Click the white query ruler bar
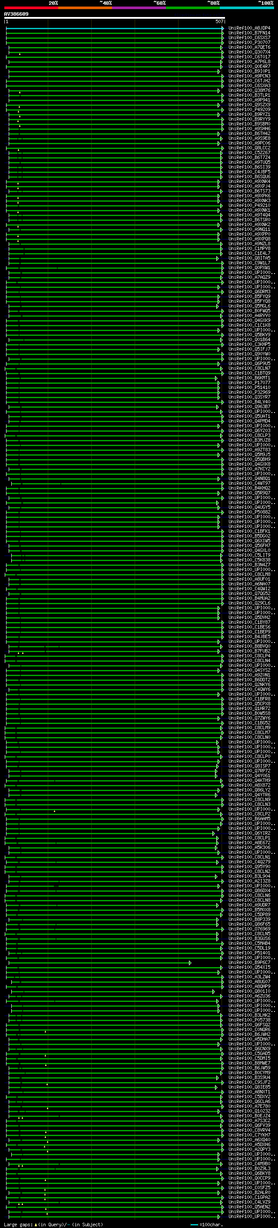 pyautogui.click(x=114, y=17)
